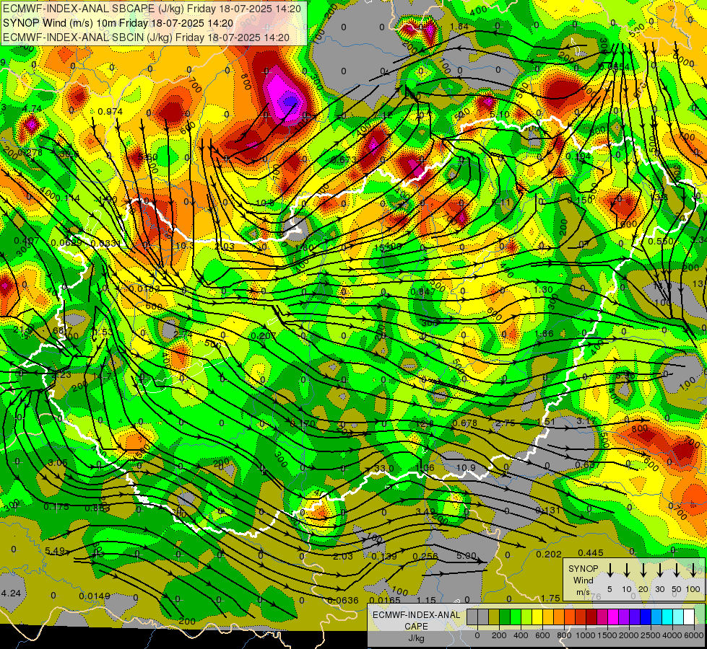Click the 2500 tick label on the CAPE scale
707x649 pixels.
pos(651,635)
